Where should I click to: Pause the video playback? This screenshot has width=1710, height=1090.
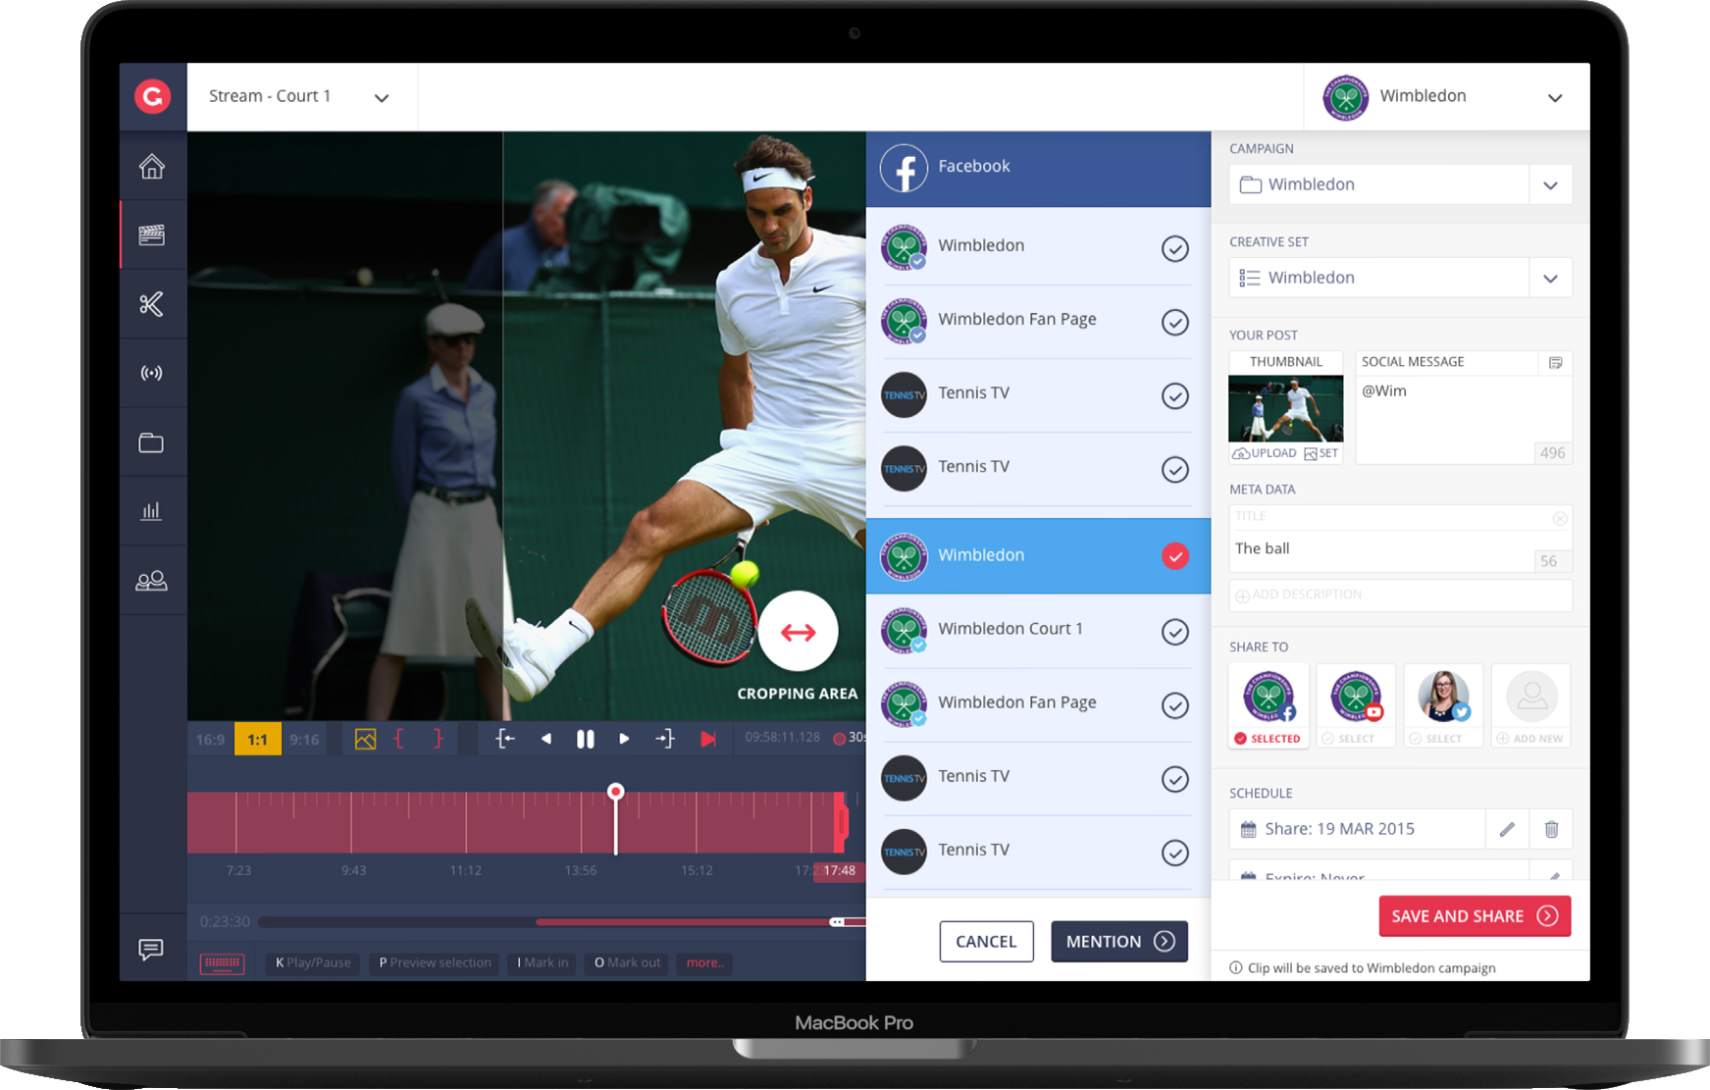tap(585, 739)
